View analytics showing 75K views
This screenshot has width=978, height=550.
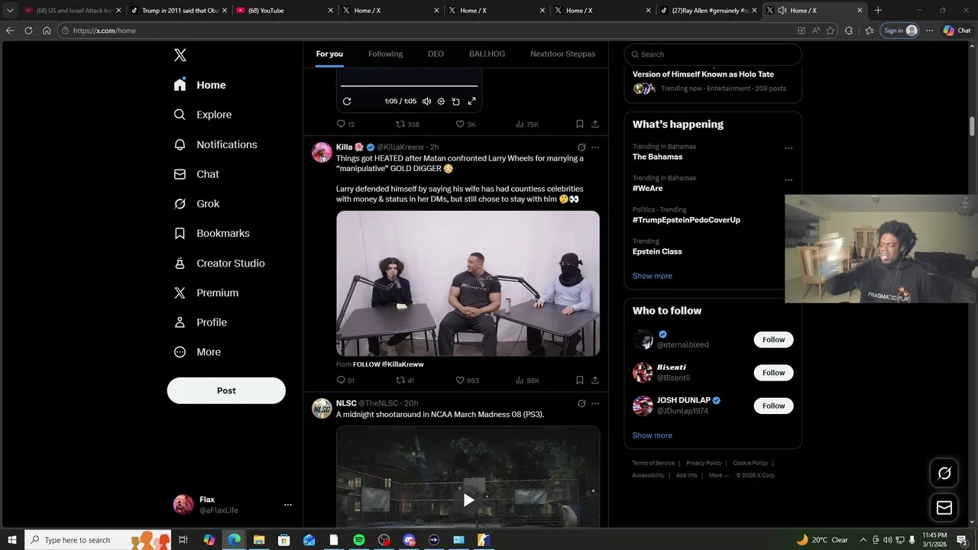point(527,124)
